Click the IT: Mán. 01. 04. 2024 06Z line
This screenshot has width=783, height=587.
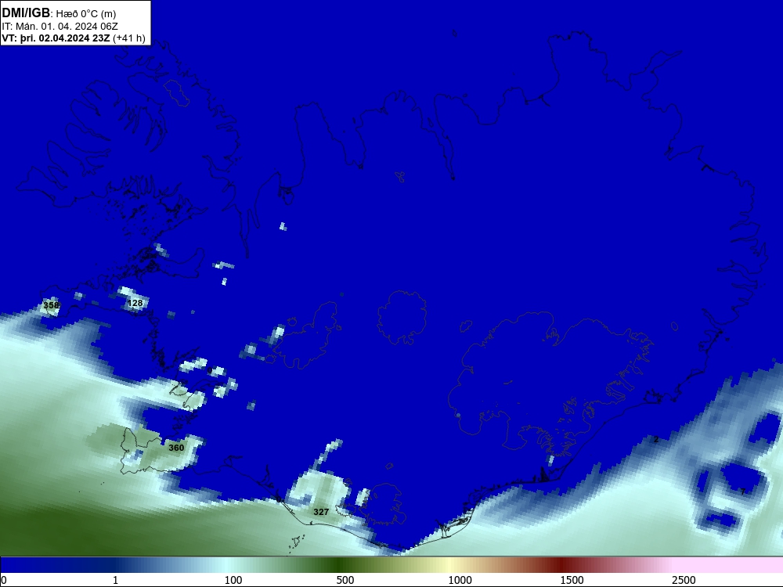[60, 27]
